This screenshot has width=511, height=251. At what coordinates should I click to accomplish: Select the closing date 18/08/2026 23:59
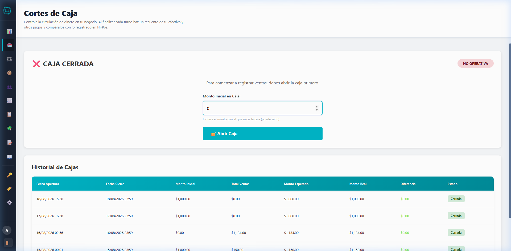click(x=119, y=199)
